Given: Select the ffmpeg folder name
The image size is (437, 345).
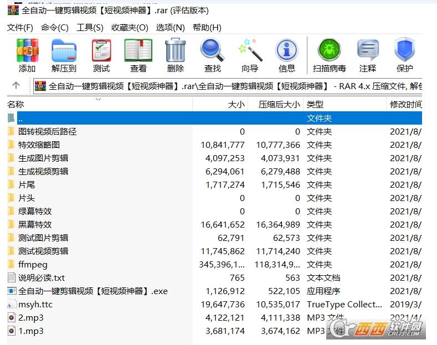Looking at the screenshot, I should 33,265.
